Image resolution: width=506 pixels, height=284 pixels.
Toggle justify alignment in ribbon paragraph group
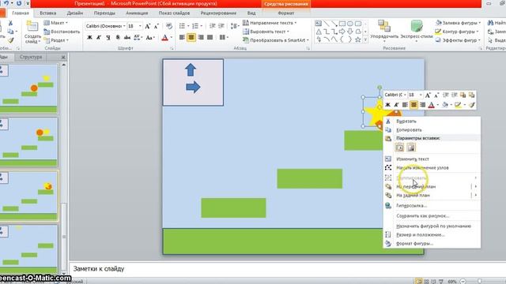[210, 37]
